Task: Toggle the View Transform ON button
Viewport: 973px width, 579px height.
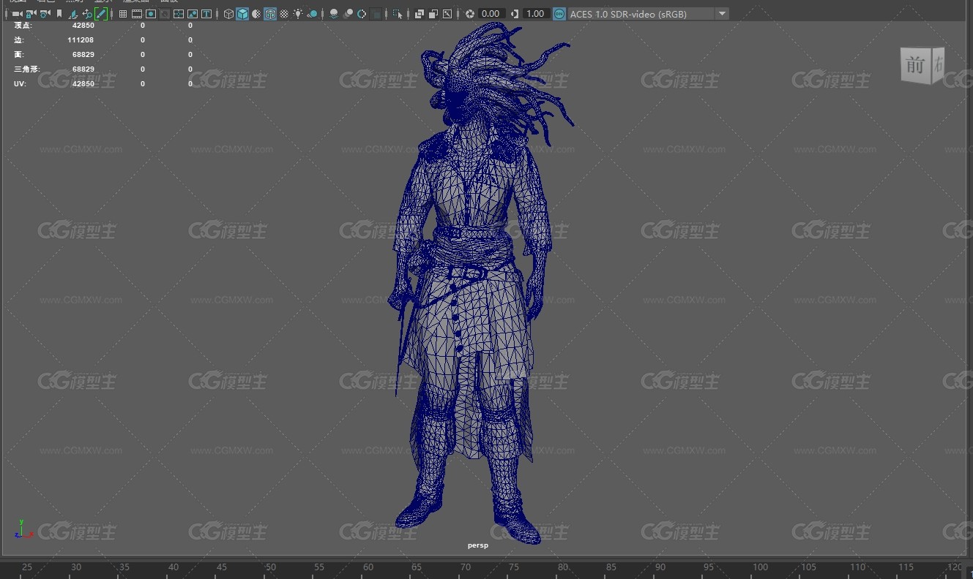Action: click(559, 14)
